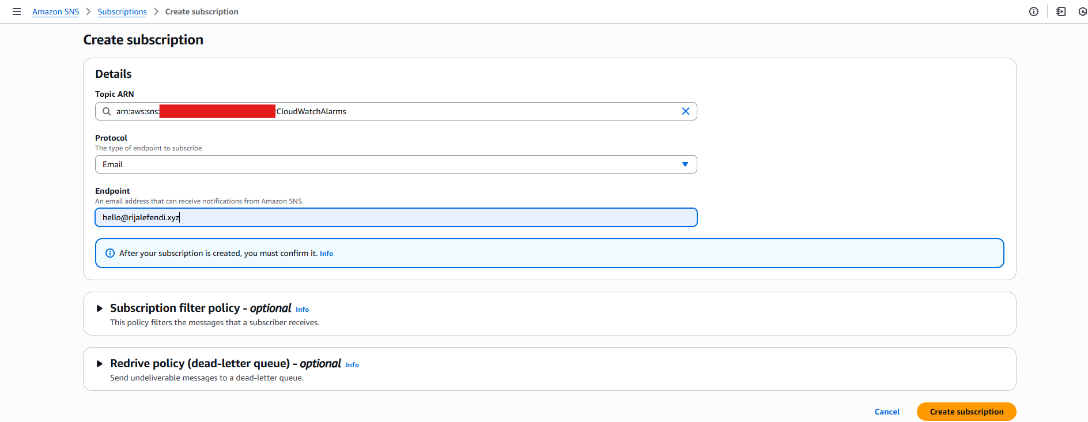Focus the Endpoint email input field

pyautogui.click(x=395, y=217)
